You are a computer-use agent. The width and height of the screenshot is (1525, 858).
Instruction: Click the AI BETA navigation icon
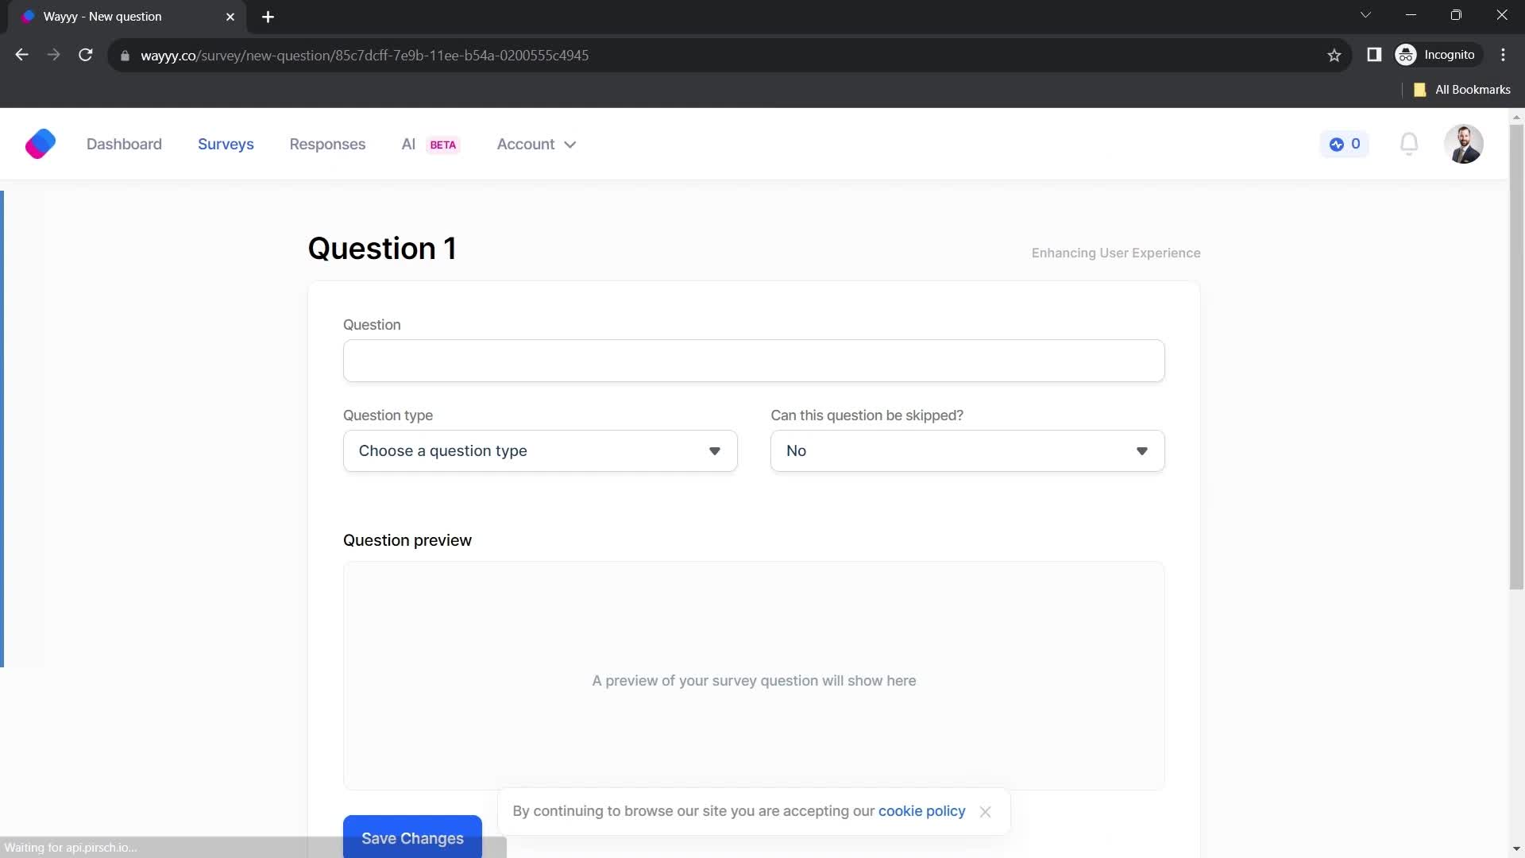[x=430, y=144]
